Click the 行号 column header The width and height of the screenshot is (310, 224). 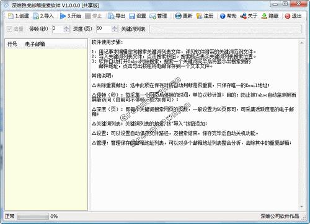click(12, 44)
